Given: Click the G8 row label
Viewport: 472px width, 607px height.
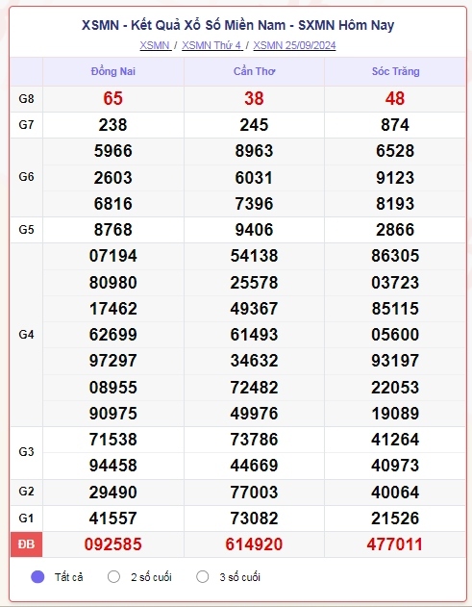Looking at the screenshot, I should click(x=26, y=99).
